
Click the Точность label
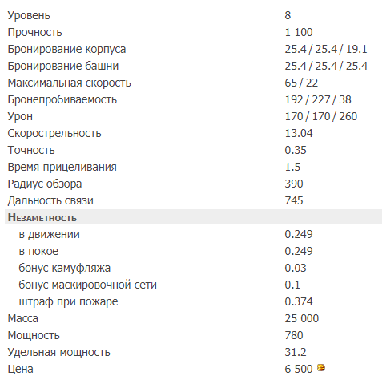[31, 150]
